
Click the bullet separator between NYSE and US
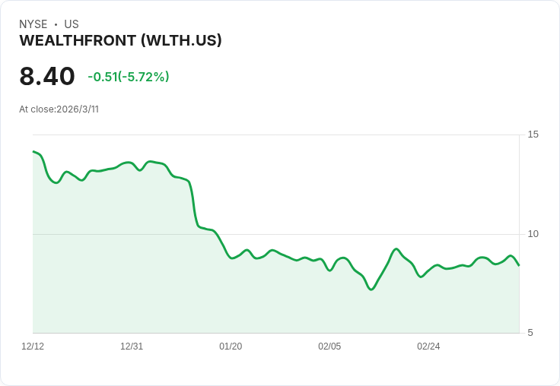(56, 24)
